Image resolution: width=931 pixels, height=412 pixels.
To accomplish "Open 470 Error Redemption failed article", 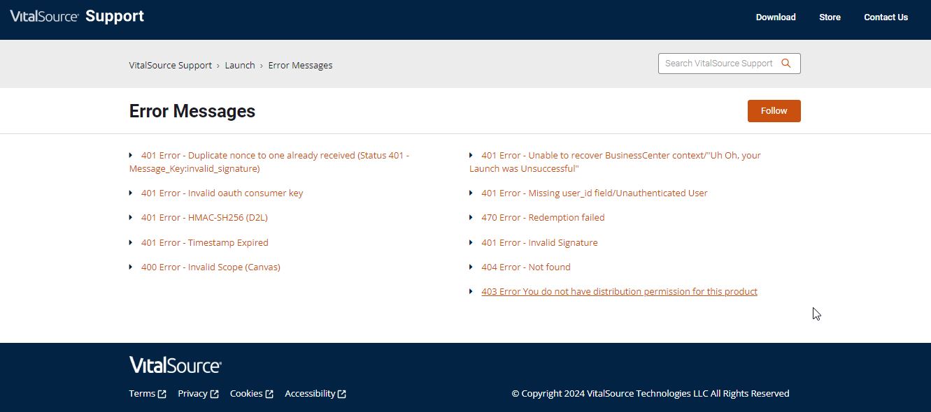I will click(543, 217).
